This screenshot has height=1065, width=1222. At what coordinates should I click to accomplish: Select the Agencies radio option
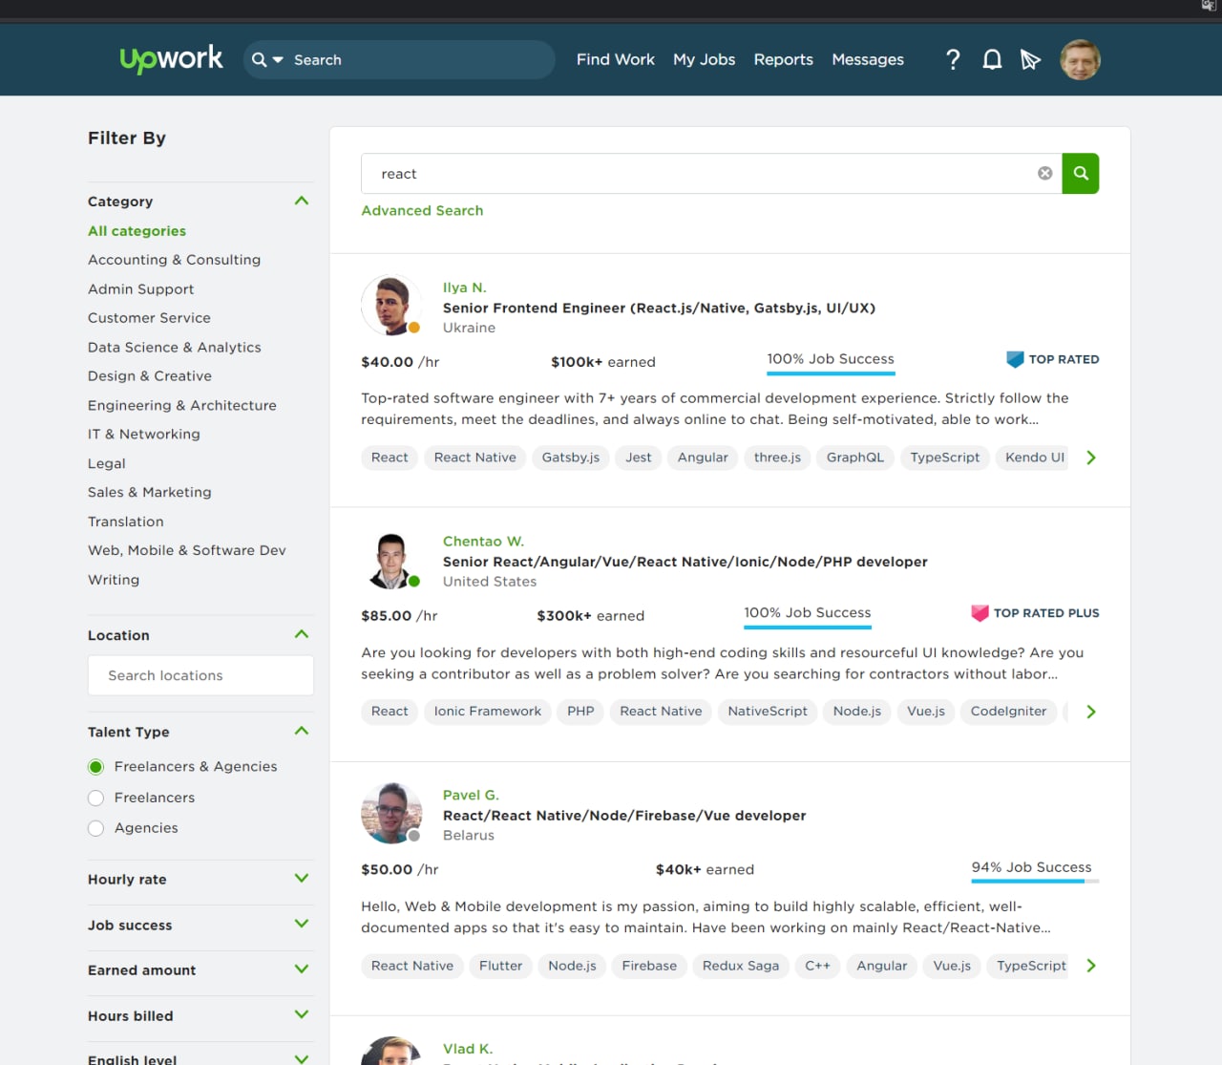click(95, 828)
